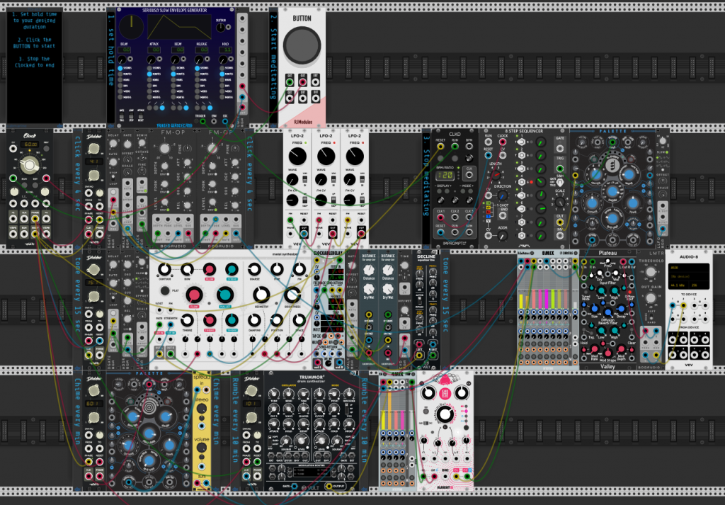The image size is (725, 505).
Task: Click the GATE output jack on 8 Step Sequencer
Action: click(560, 149)
